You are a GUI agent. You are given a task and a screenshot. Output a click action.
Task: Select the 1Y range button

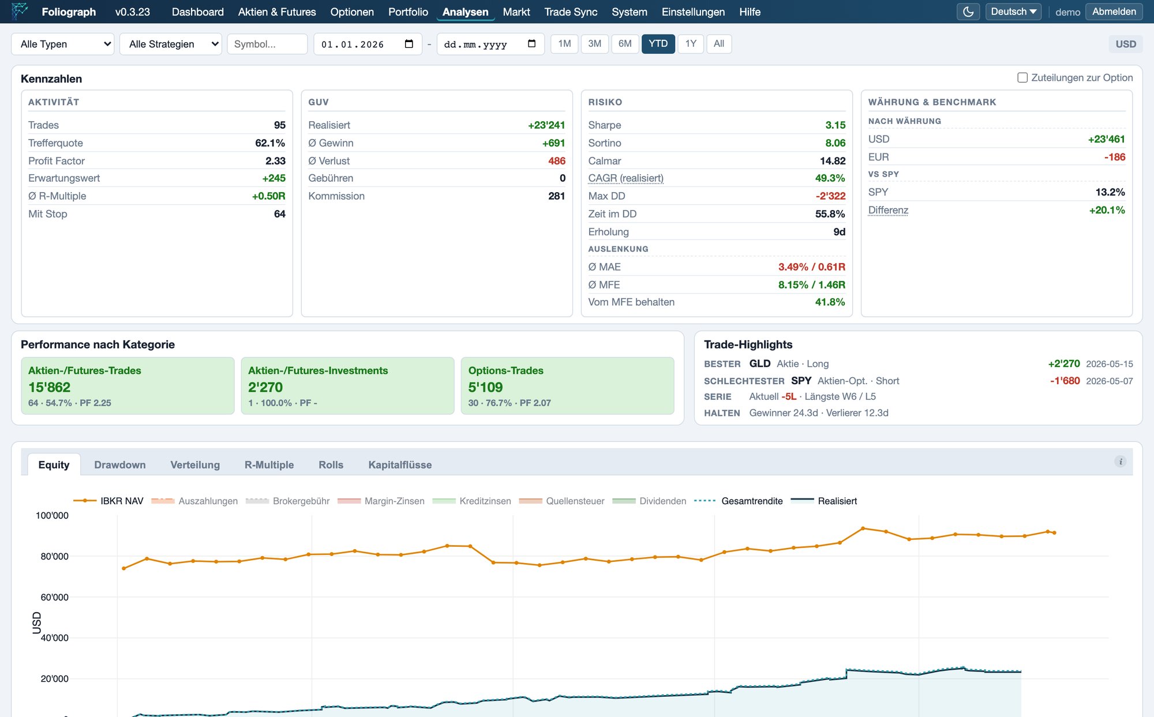(691, 44)
